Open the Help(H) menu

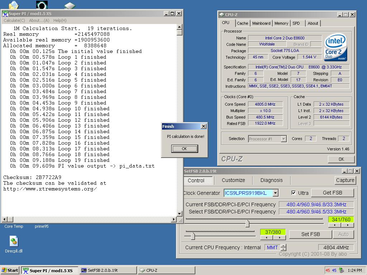60,20
